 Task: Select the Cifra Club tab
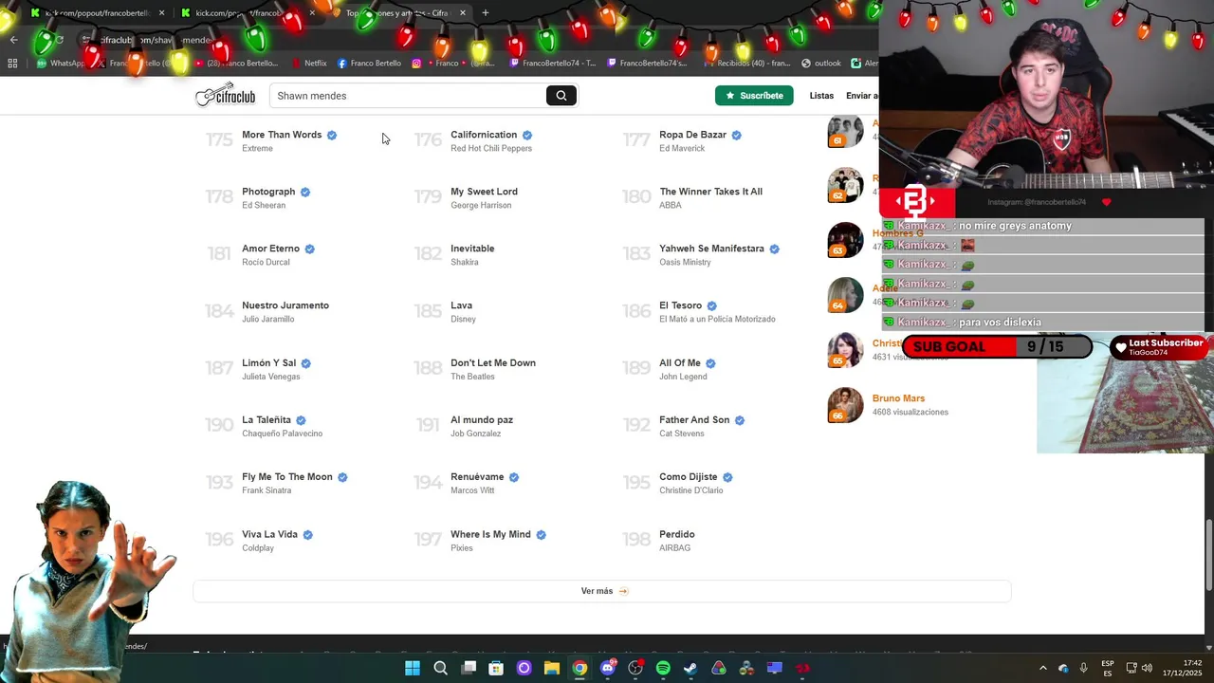398,12
